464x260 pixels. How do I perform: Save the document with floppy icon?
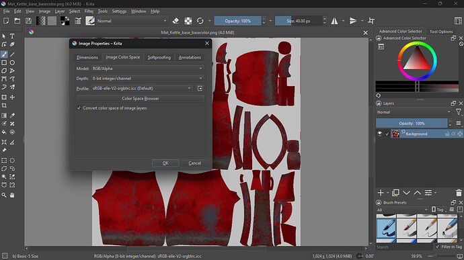point(28,21)
